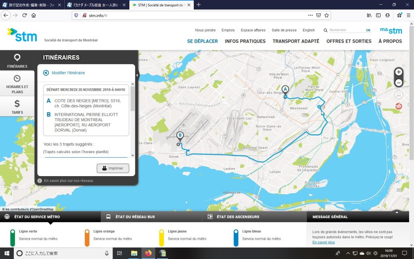Collapse the itinerary side panel

(x=137, y=75)
